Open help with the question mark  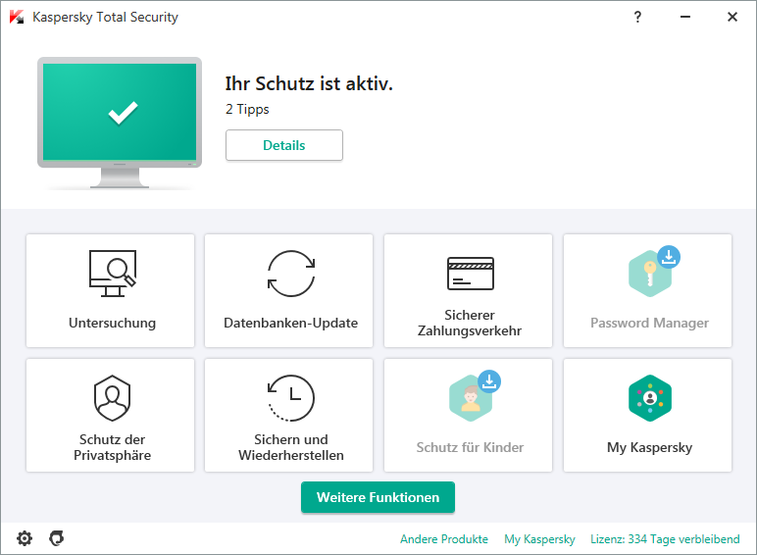pyautogui.click(x=637, y=17)
